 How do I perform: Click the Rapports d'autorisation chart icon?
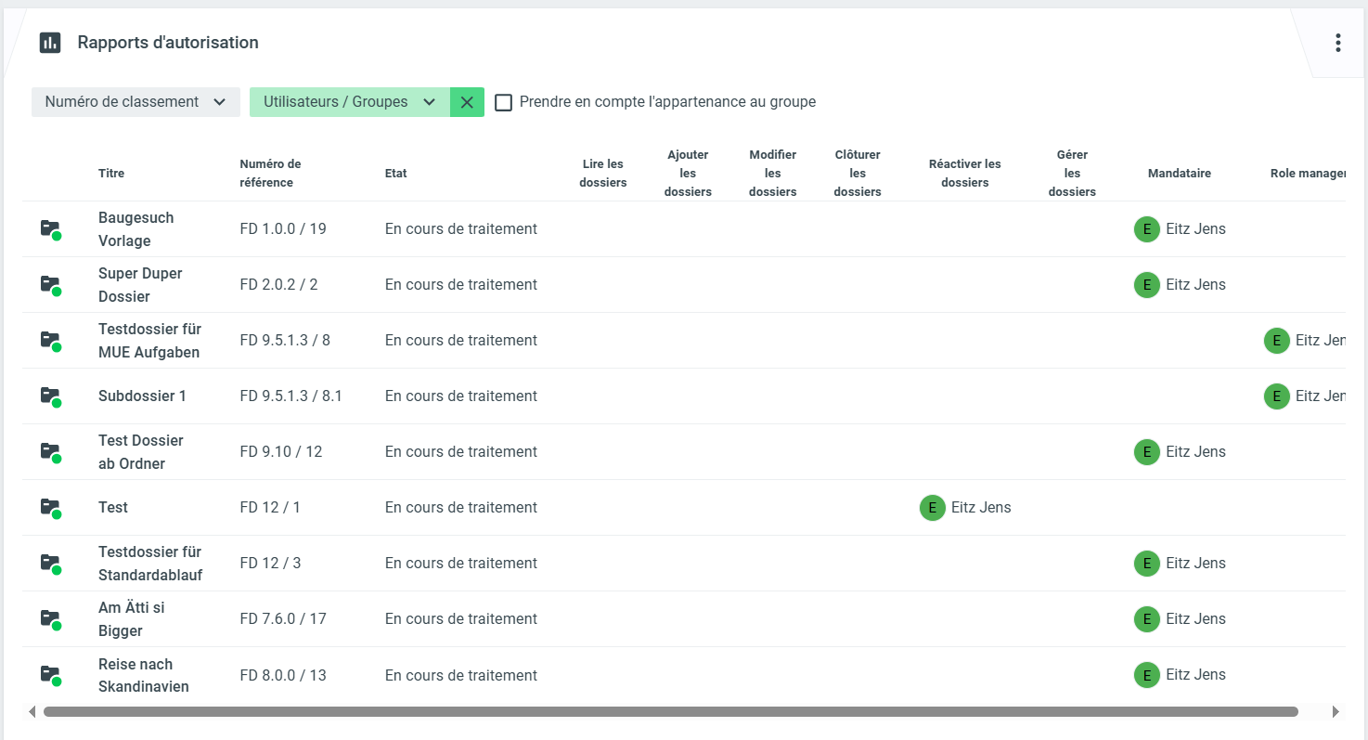point(50,43)
